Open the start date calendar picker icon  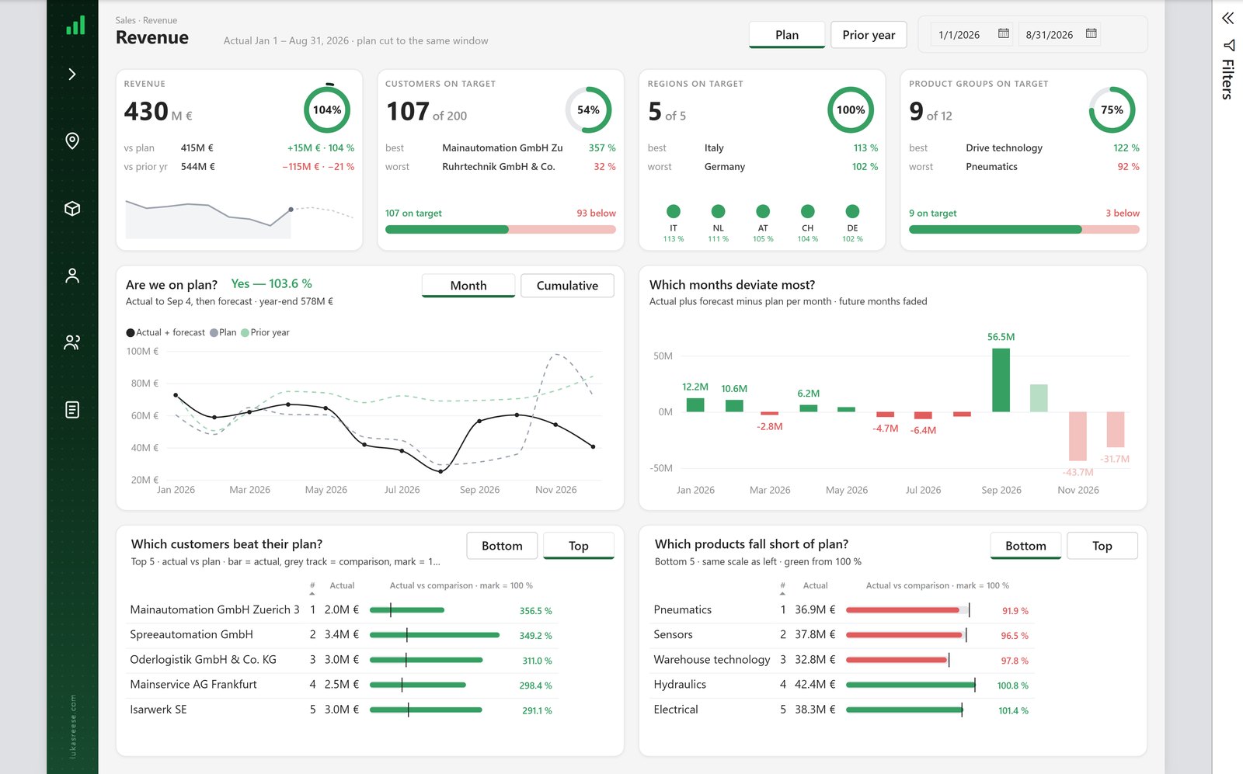pos(1004,33)
